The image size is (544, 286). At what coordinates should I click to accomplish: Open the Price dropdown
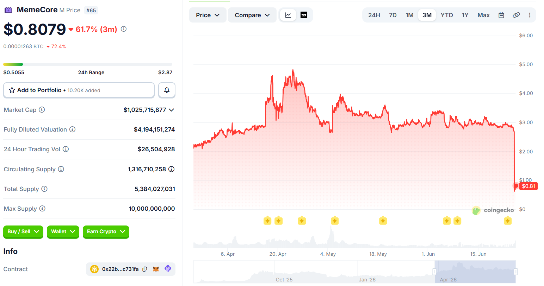(x=208, y=15)
